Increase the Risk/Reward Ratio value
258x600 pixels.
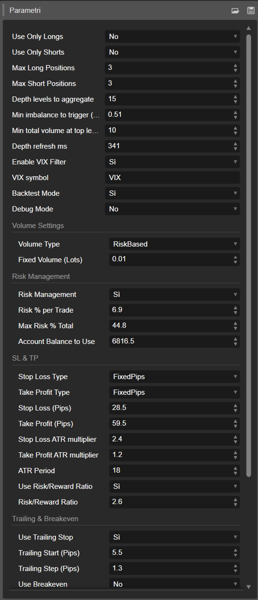point(236,500)
